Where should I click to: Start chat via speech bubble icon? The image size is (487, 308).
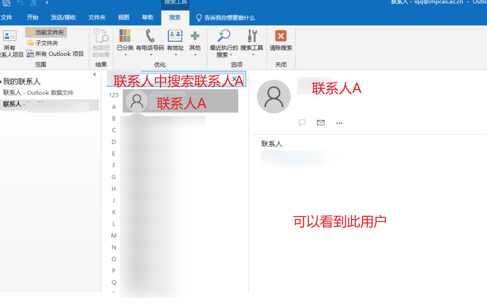click(302, 122)
